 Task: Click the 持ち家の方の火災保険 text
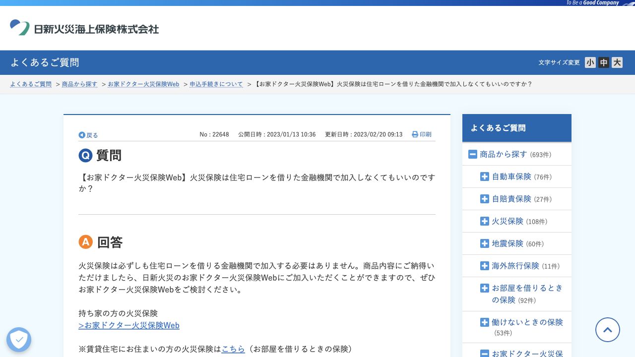coord(118,313)
